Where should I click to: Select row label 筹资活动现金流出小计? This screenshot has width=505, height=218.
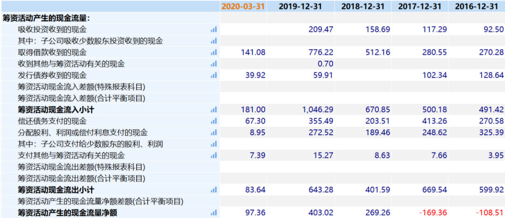56,190
